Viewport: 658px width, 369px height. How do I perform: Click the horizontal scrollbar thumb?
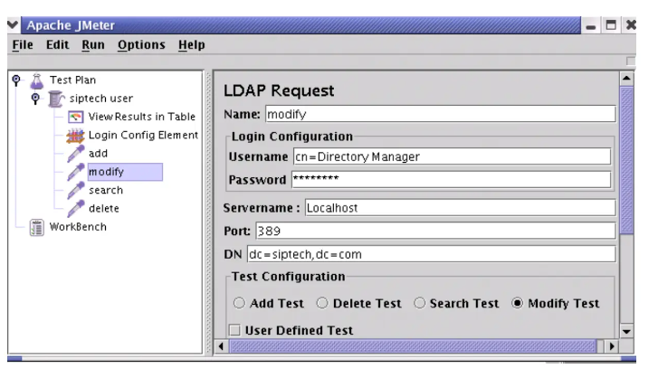coord(413,346)
